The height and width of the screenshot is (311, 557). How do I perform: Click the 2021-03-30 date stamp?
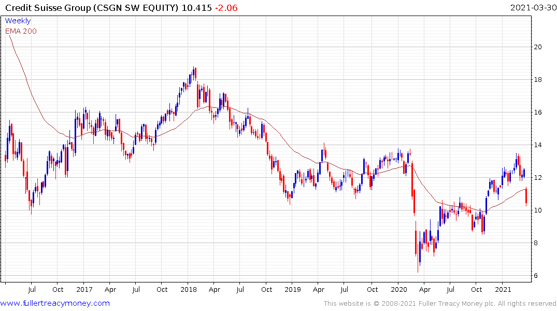533,8
